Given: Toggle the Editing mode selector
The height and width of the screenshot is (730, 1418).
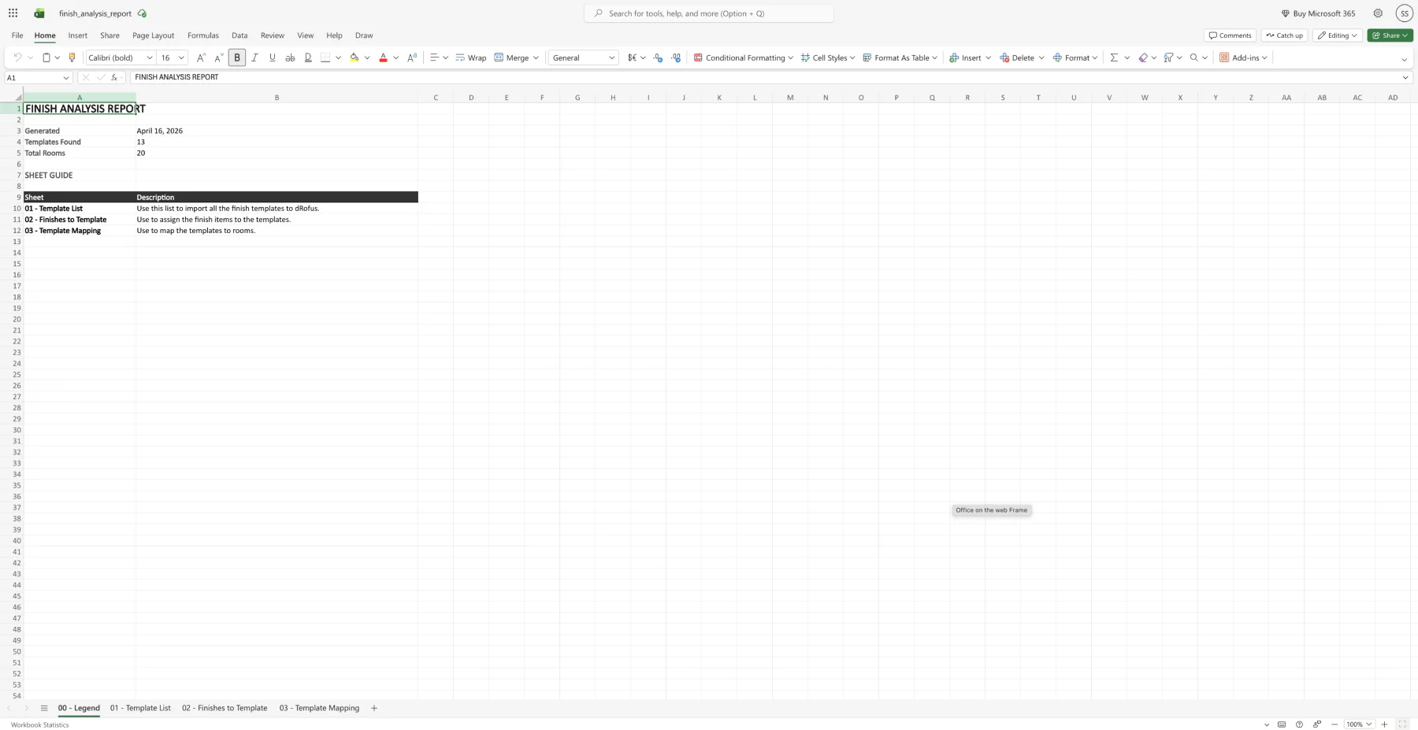Looking at the screenshot, I should [1337, 35].
